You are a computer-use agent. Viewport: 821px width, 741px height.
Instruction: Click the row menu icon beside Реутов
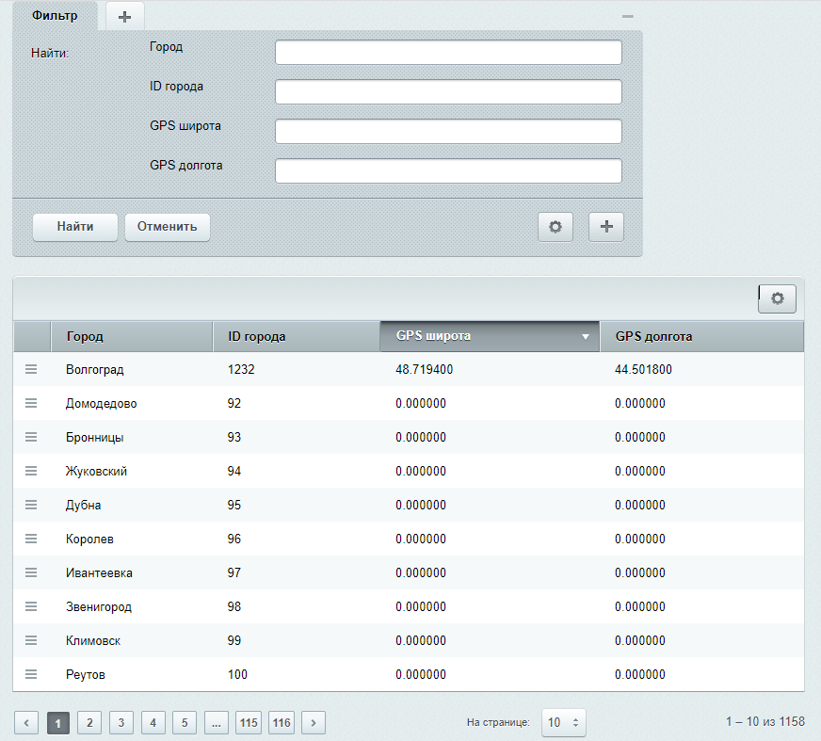31,675
